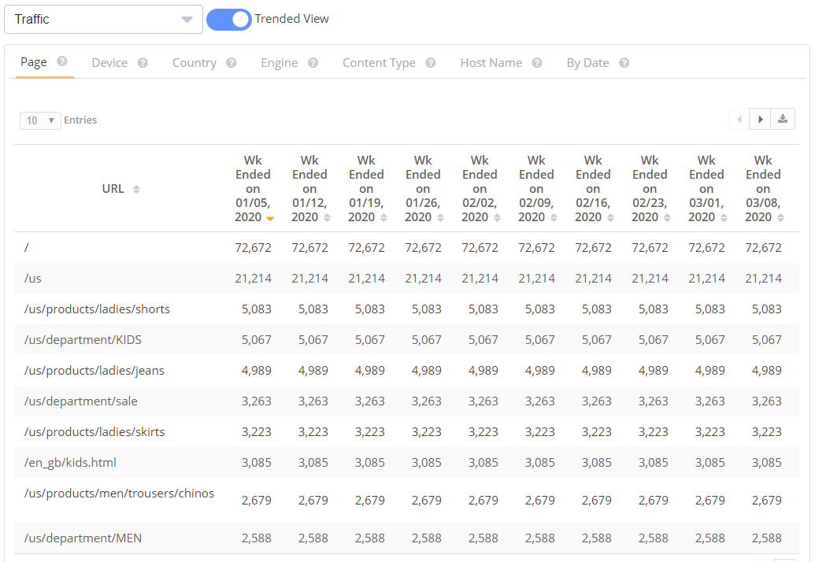Download the table data
This screenshot has height=562, width=815.
pos(782,120)
